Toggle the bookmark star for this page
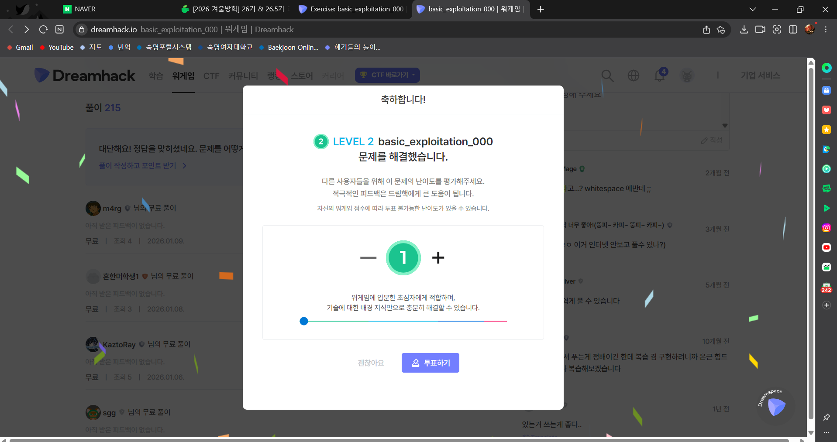This screenshot has height=442, width=837. pyautogui.click(x=721, y=30)
